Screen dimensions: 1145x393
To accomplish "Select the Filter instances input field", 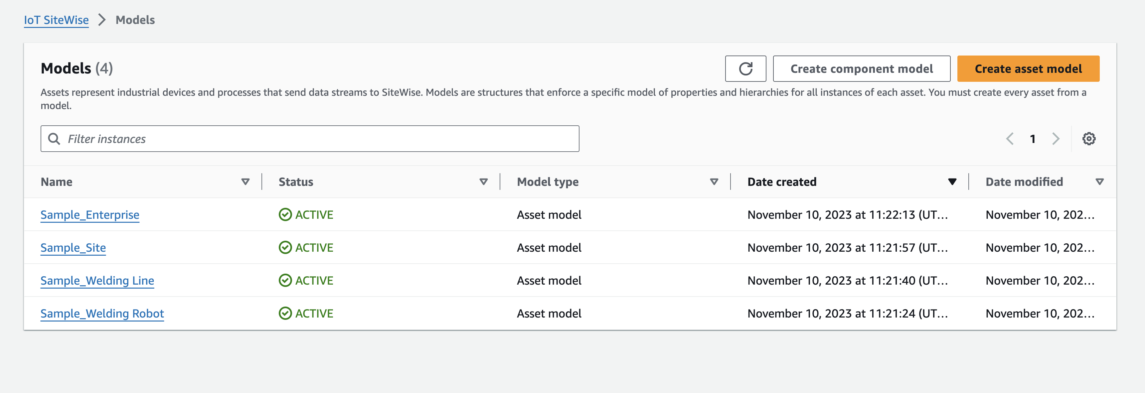I will point(310,138).
